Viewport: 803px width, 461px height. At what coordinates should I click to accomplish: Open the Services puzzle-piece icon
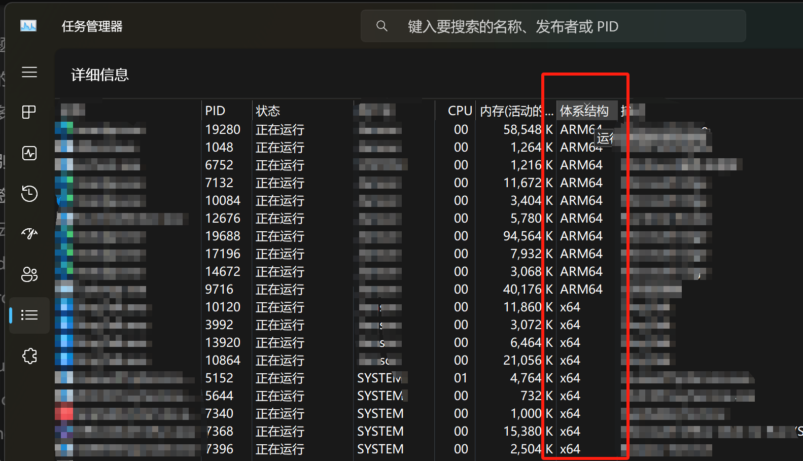[29, 356]
